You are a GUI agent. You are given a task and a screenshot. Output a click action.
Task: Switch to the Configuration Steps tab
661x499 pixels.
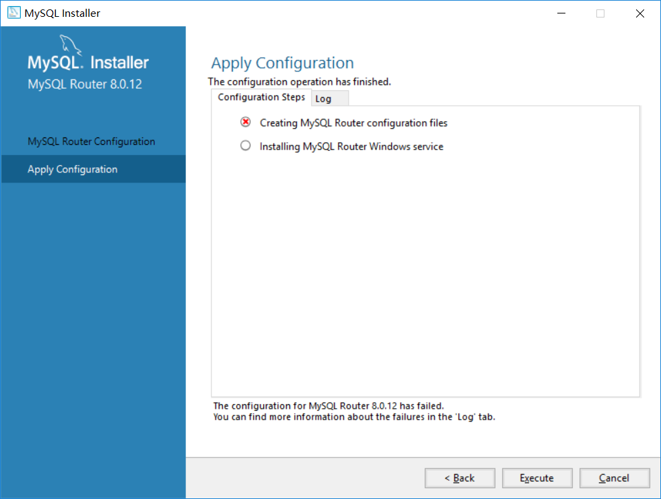[261, 97]
